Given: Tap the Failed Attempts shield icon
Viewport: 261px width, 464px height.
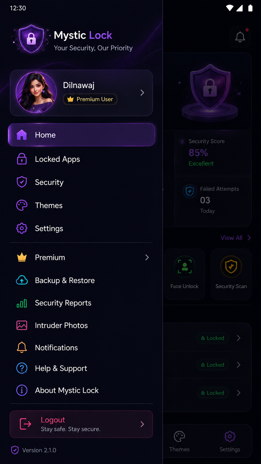Looking at the screenshot, I should (190, 191).
